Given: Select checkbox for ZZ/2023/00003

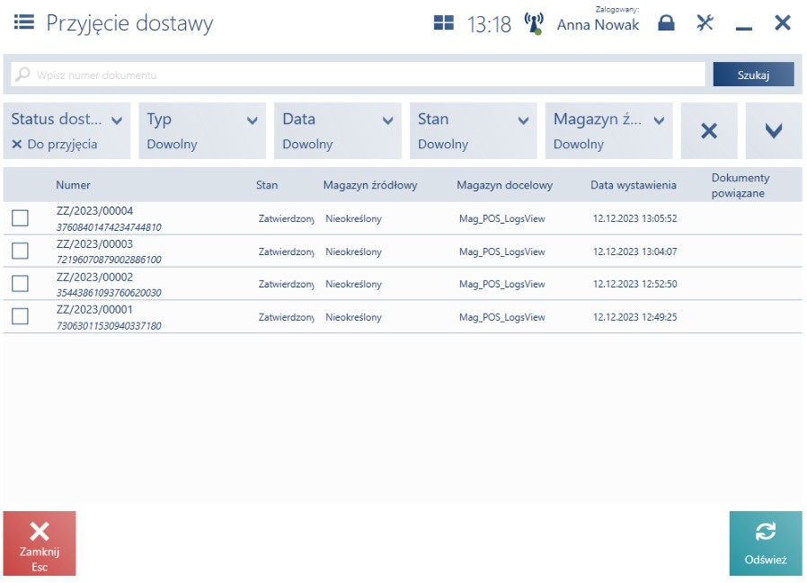Looking at the screenshot, I should (20, 252).
